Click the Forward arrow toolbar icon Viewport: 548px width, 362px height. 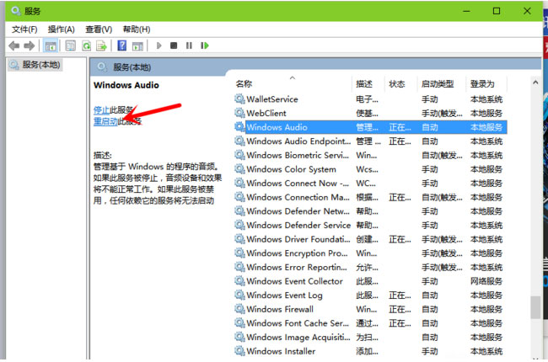pyautogui.click(x=29, y=45)
